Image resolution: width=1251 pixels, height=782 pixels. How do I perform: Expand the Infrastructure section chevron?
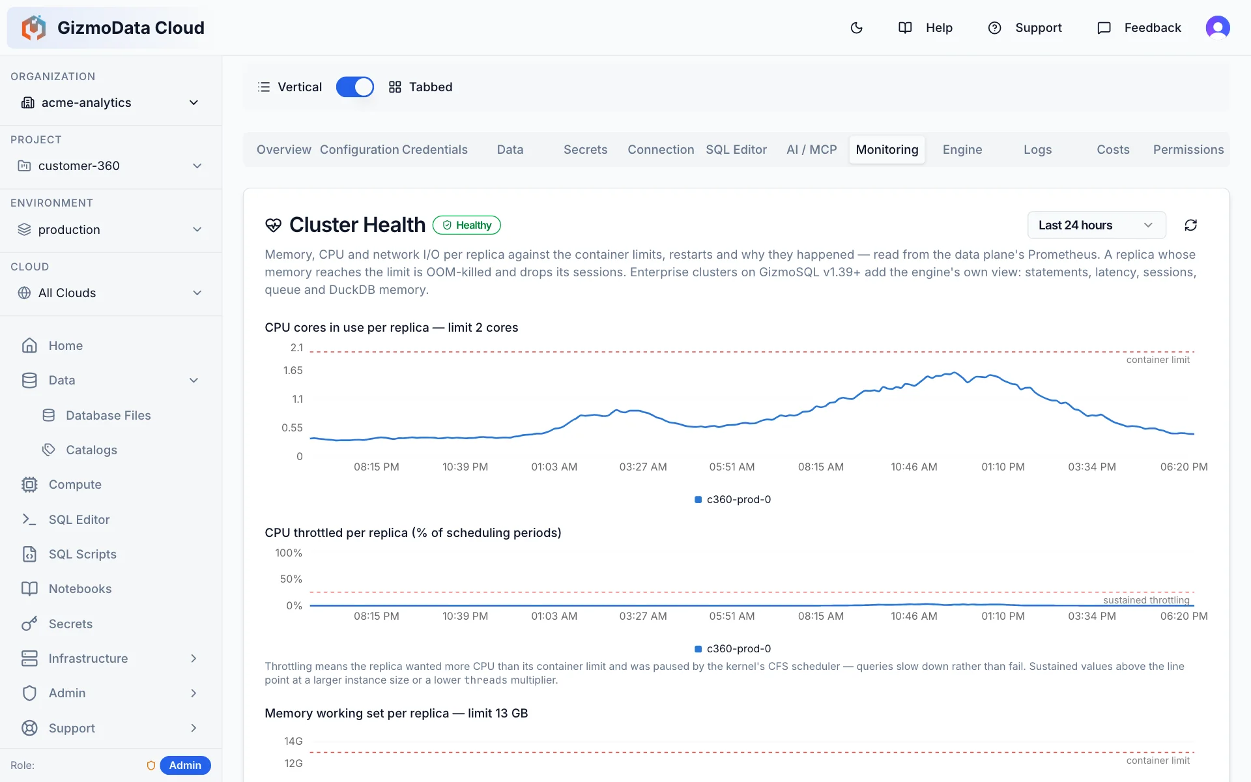coord(194,658)
